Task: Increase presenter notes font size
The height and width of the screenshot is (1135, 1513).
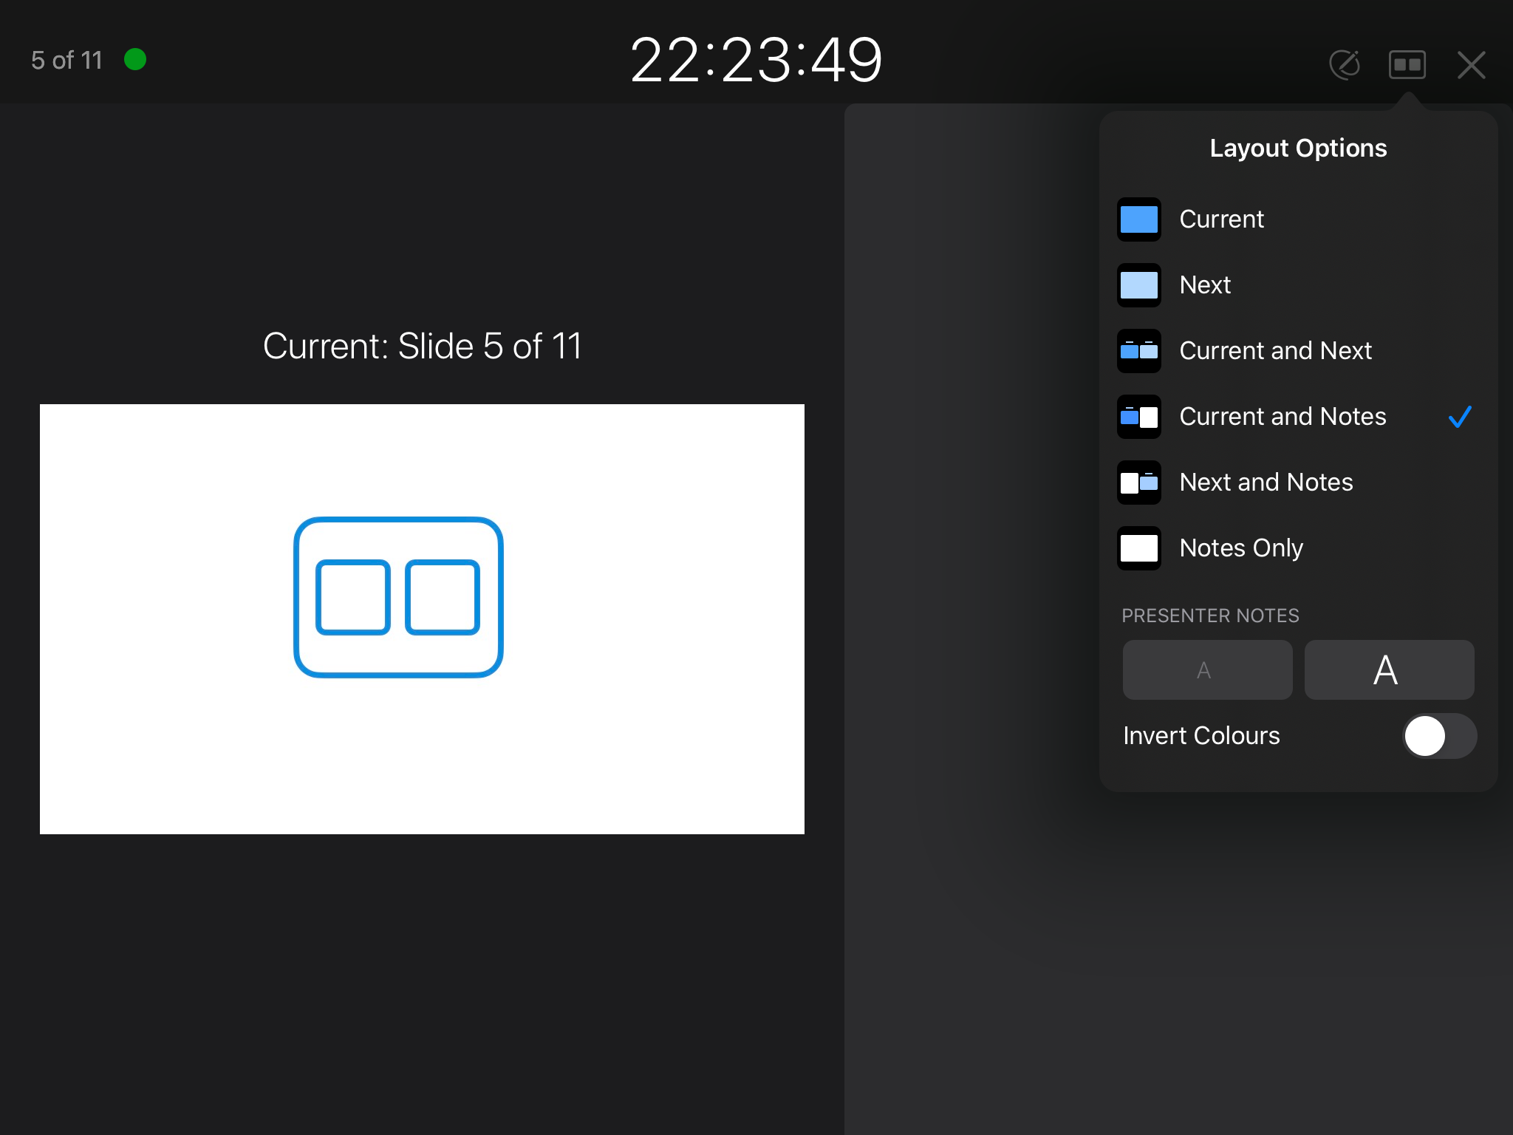Action: point(1389,670)
